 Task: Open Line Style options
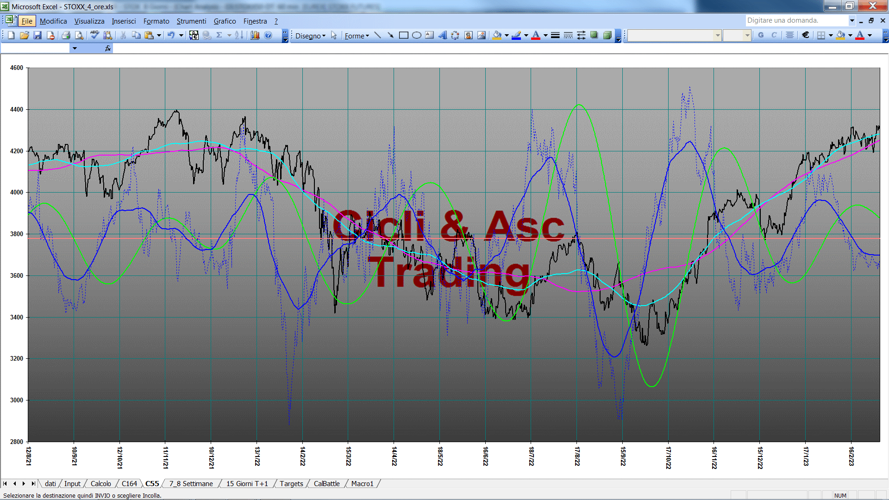pyautogui.click(x=555, y=36)
